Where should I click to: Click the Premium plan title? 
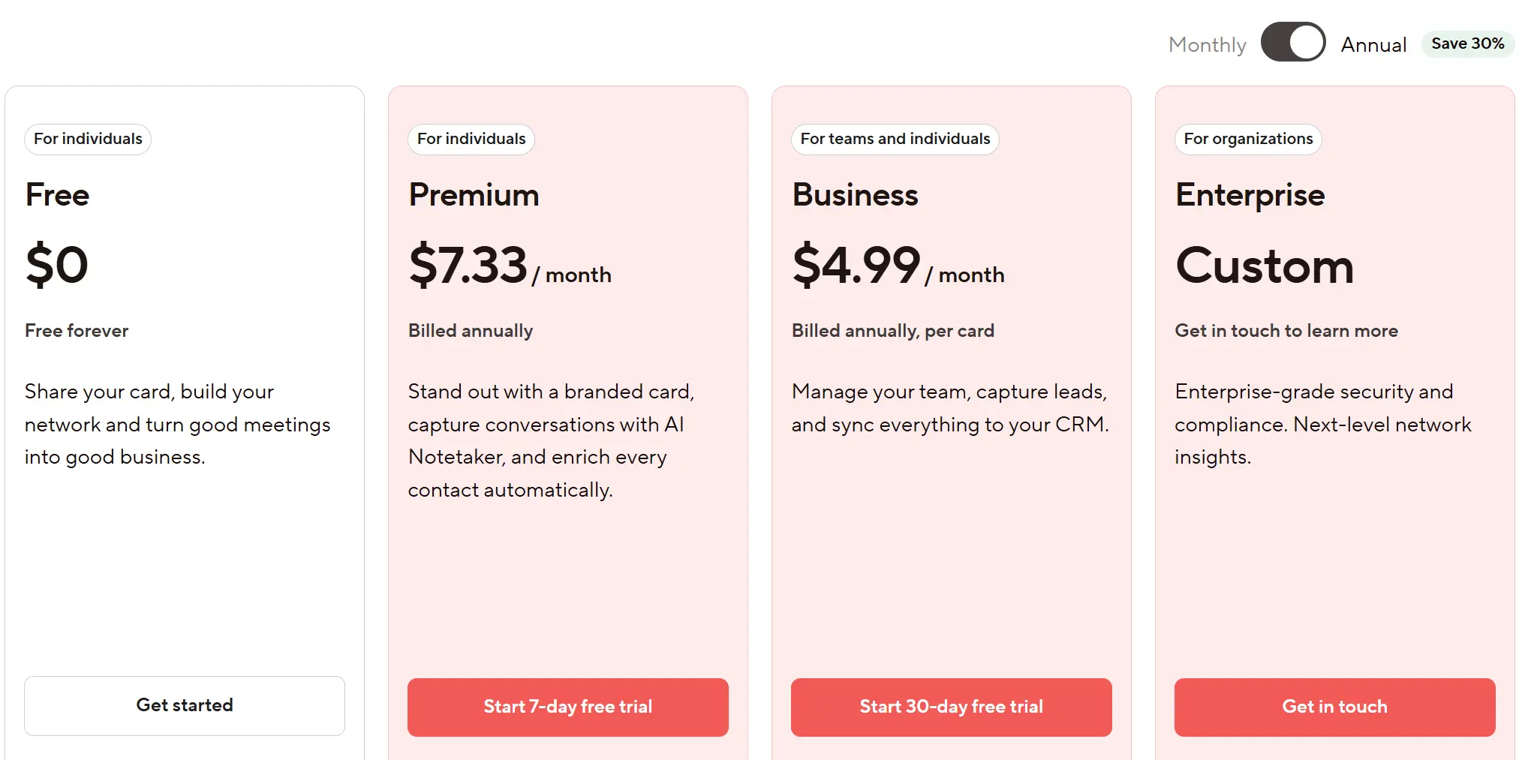click(473, 194)
